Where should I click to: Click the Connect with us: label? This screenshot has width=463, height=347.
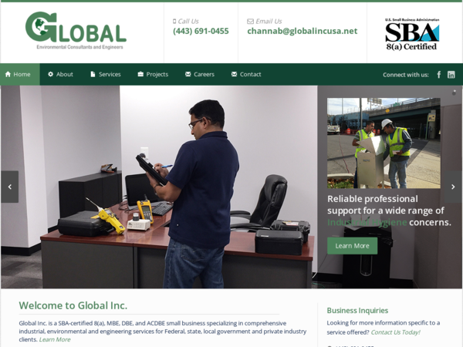pyautogui.click(x=406, y=75)
